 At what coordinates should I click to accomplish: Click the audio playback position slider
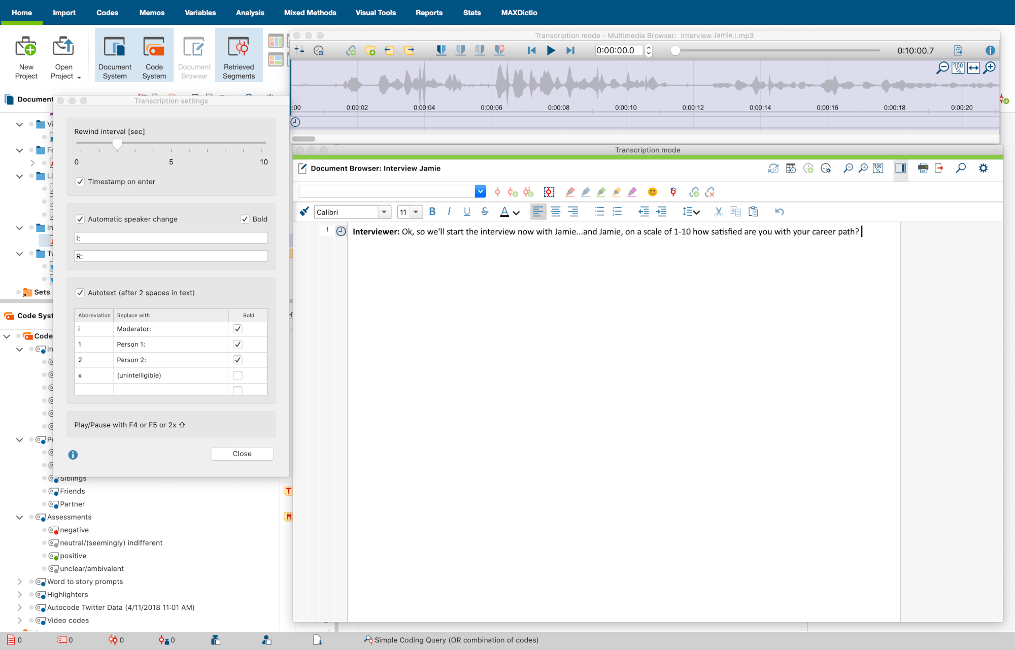coord(675,50)
